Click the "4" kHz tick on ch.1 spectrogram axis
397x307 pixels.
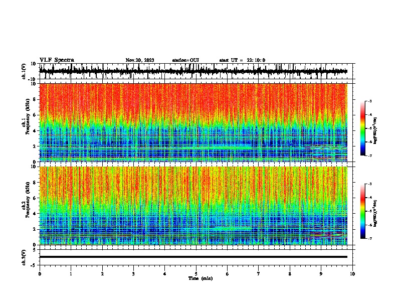(x=35, y=131)
